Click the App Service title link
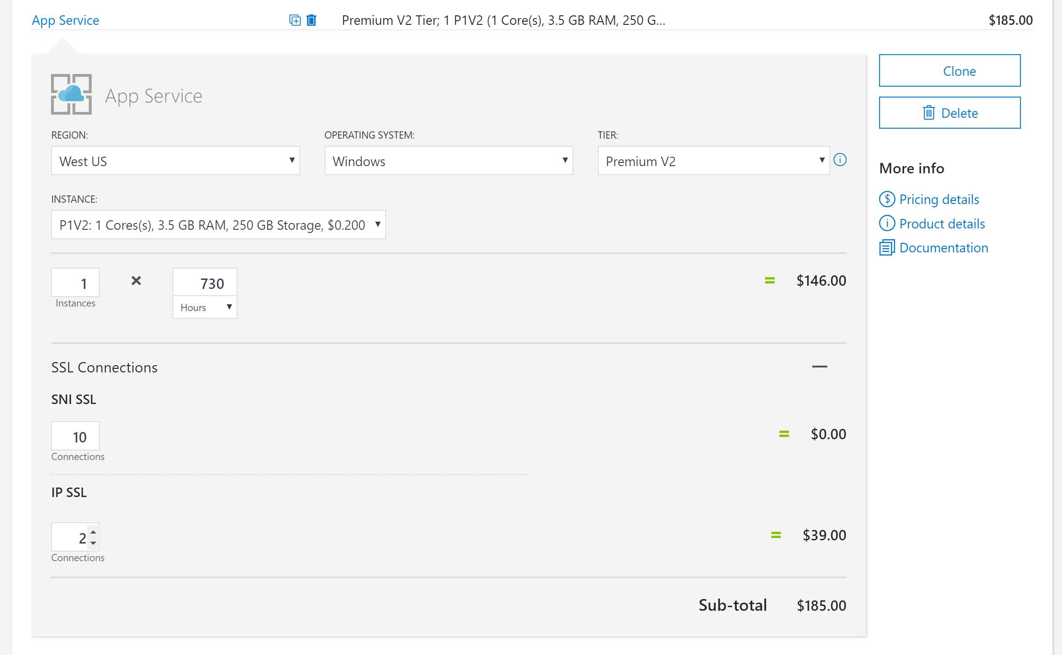The width and height of the screenshot is (1062, 655). 65,20
